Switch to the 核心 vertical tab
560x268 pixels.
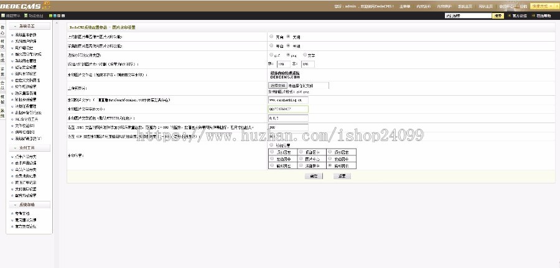(2, 30)
